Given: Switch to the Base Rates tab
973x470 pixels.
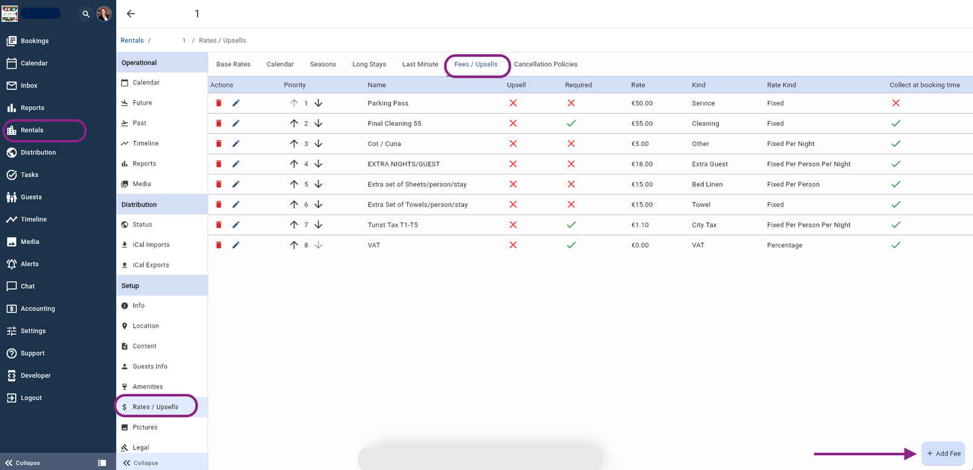Looking at the screenshot, I should [233, 64].
